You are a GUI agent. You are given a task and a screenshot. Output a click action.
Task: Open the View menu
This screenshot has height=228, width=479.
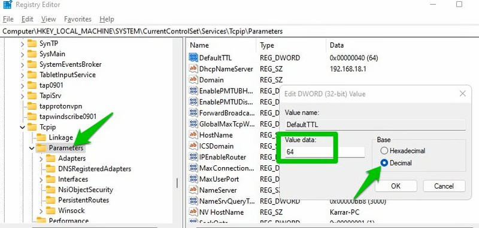[x=48, y=19]
